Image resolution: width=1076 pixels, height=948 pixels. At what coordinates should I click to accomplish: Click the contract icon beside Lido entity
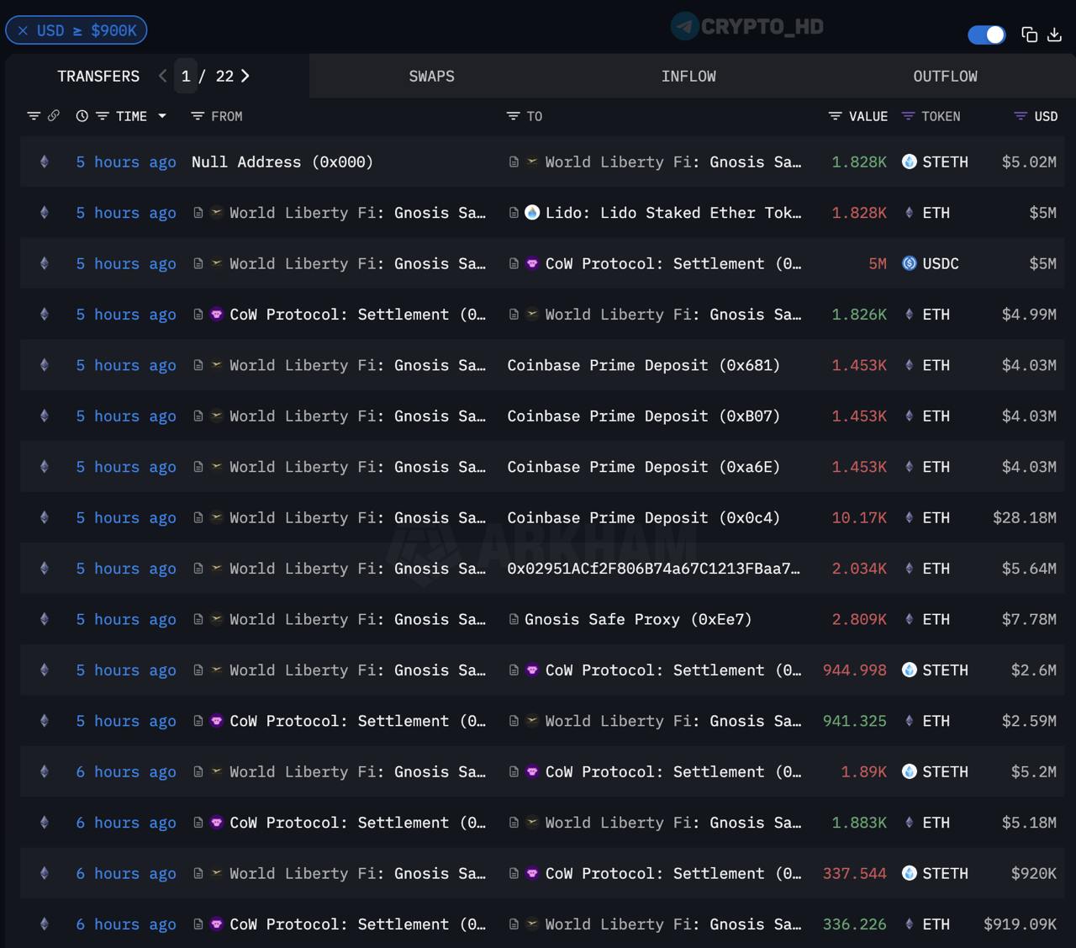coord(514,213)
